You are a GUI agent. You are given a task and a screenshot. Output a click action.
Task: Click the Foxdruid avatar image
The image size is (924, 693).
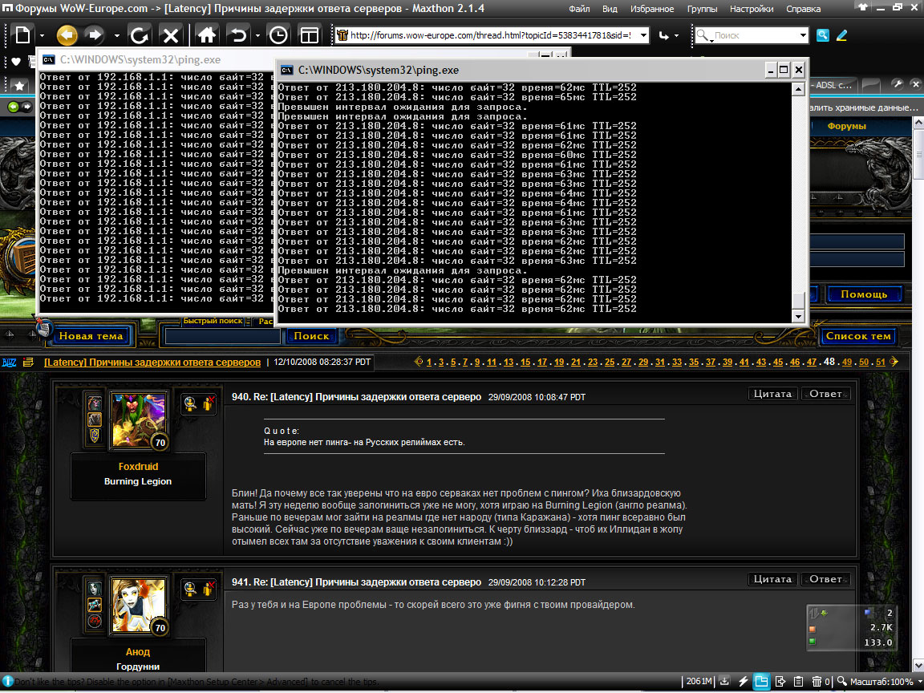(139, 421)
